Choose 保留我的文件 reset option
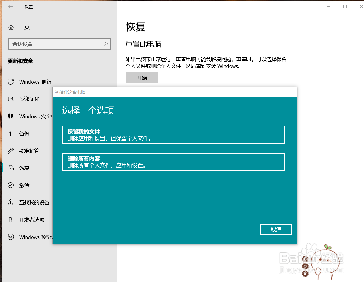This screenshot has width=364, height=282. [174, 135]
